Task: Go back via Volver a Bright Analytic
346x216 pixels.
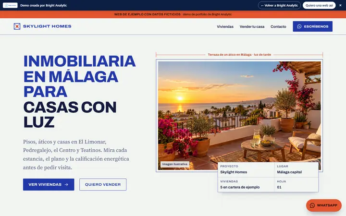Action: (279, 5)
